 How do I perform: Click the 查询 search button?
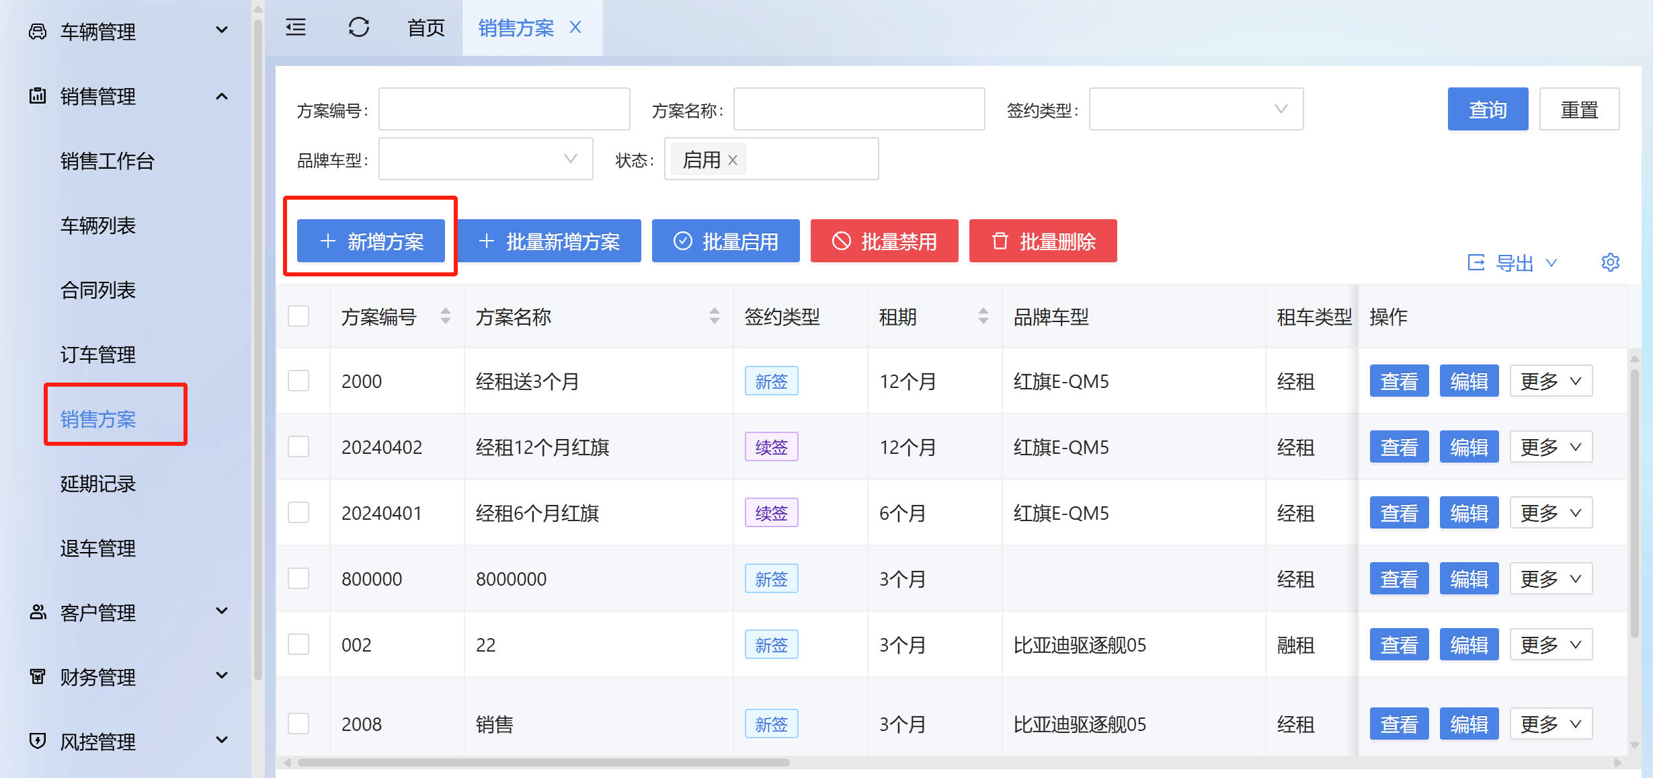[x=1487, y=109]
